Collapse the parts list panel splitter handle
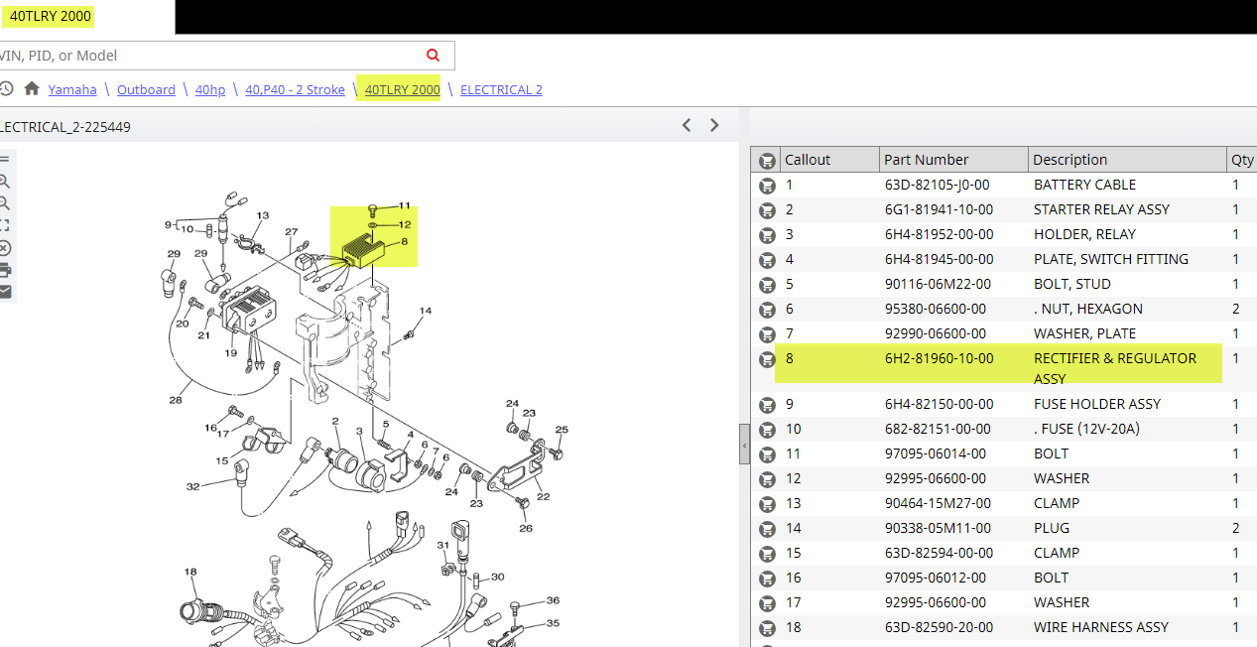 tap(744, 444)
